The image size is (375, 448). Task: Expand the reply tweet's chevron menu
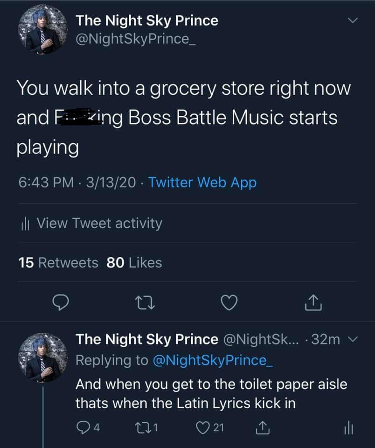(x=353, y=340)
